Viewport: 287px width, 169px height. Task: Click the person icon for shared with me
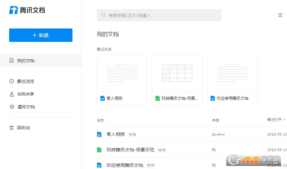[12, 94]
